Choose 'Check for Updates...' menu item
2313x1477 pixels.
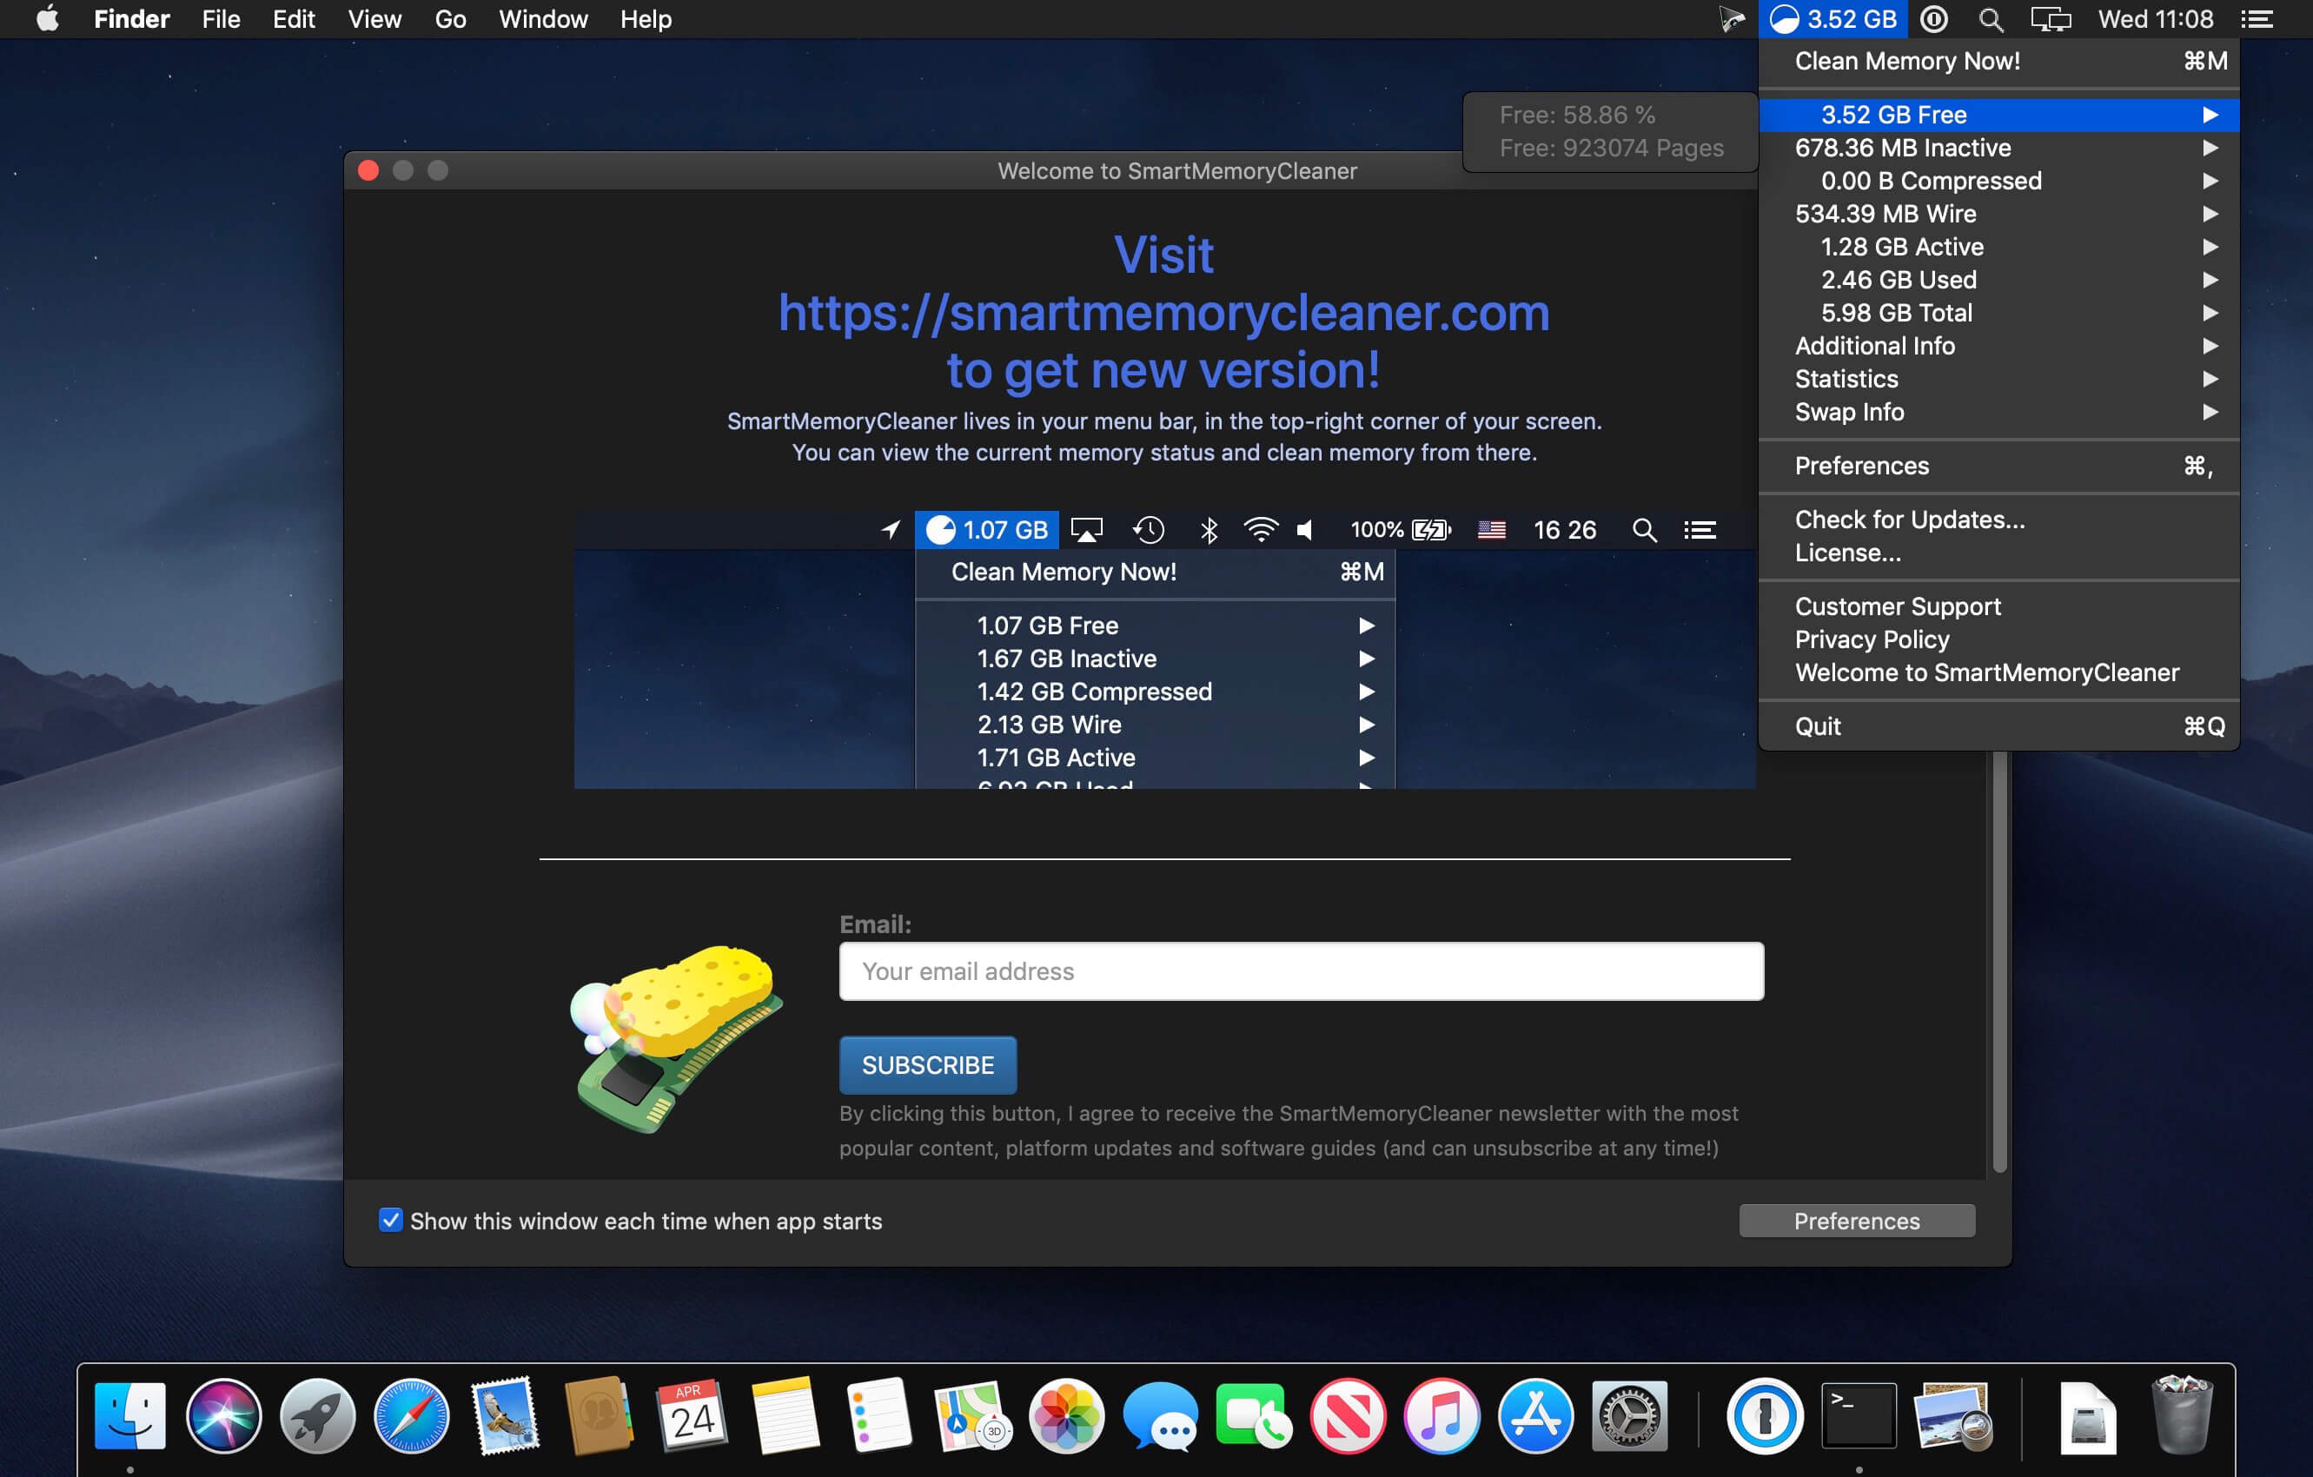(1999, 520)
